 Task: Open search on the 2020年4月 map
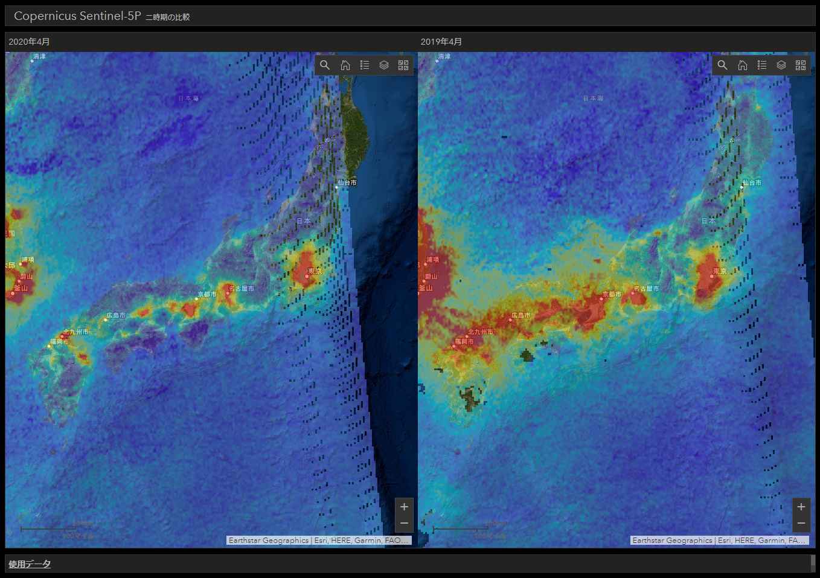pyautogui.click(x=325, y=65)
